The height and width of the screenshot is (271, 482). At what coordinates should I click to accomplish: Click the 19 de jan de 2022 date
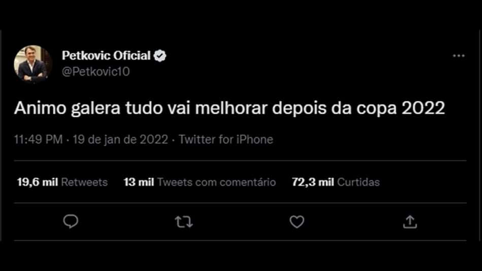pyautogui.click(x=121, y=140)
